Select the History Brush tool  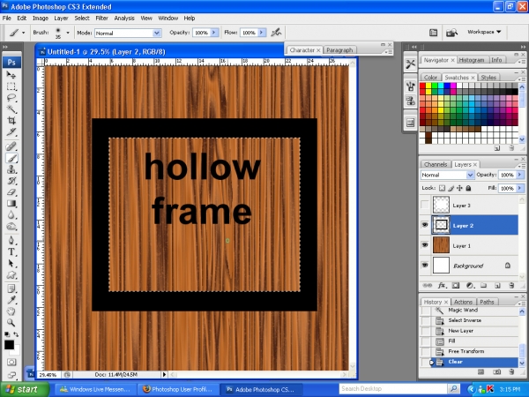tap(11, 181)
